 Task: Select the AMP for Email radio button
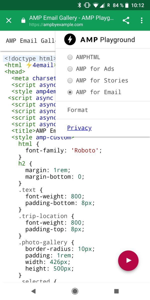[x=70, y=92]
